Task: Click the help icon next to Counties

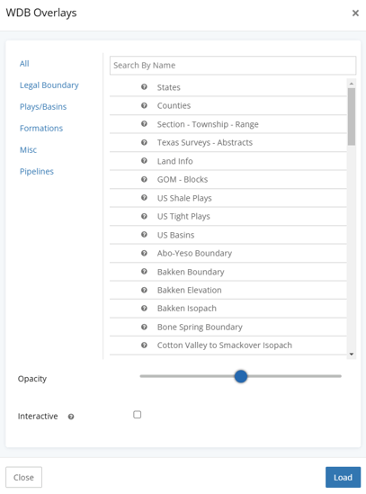Action: coord(144,105)
